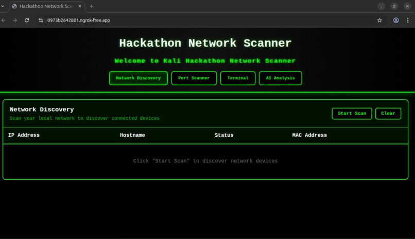Click the Network Discovery panel heading
Viewport: 415px width, 239px height.
[42, 109]
